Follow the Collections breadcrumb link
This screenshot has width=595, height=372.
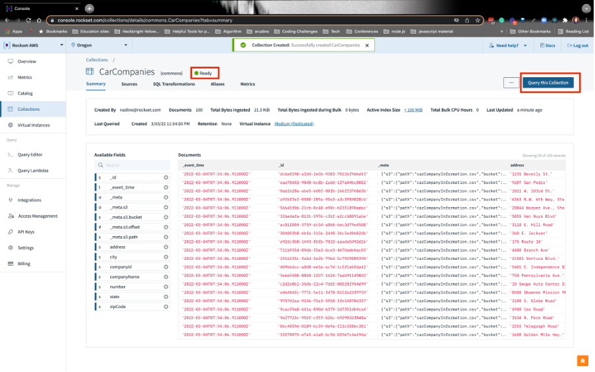(97, 60)
